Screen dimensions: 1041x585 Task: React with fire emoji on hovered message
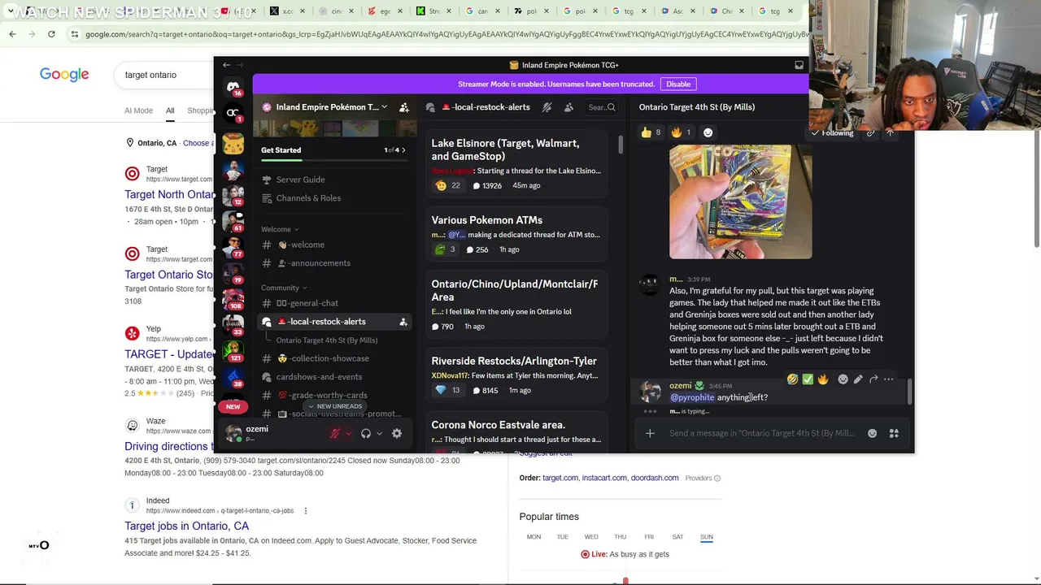coord(823,379)
